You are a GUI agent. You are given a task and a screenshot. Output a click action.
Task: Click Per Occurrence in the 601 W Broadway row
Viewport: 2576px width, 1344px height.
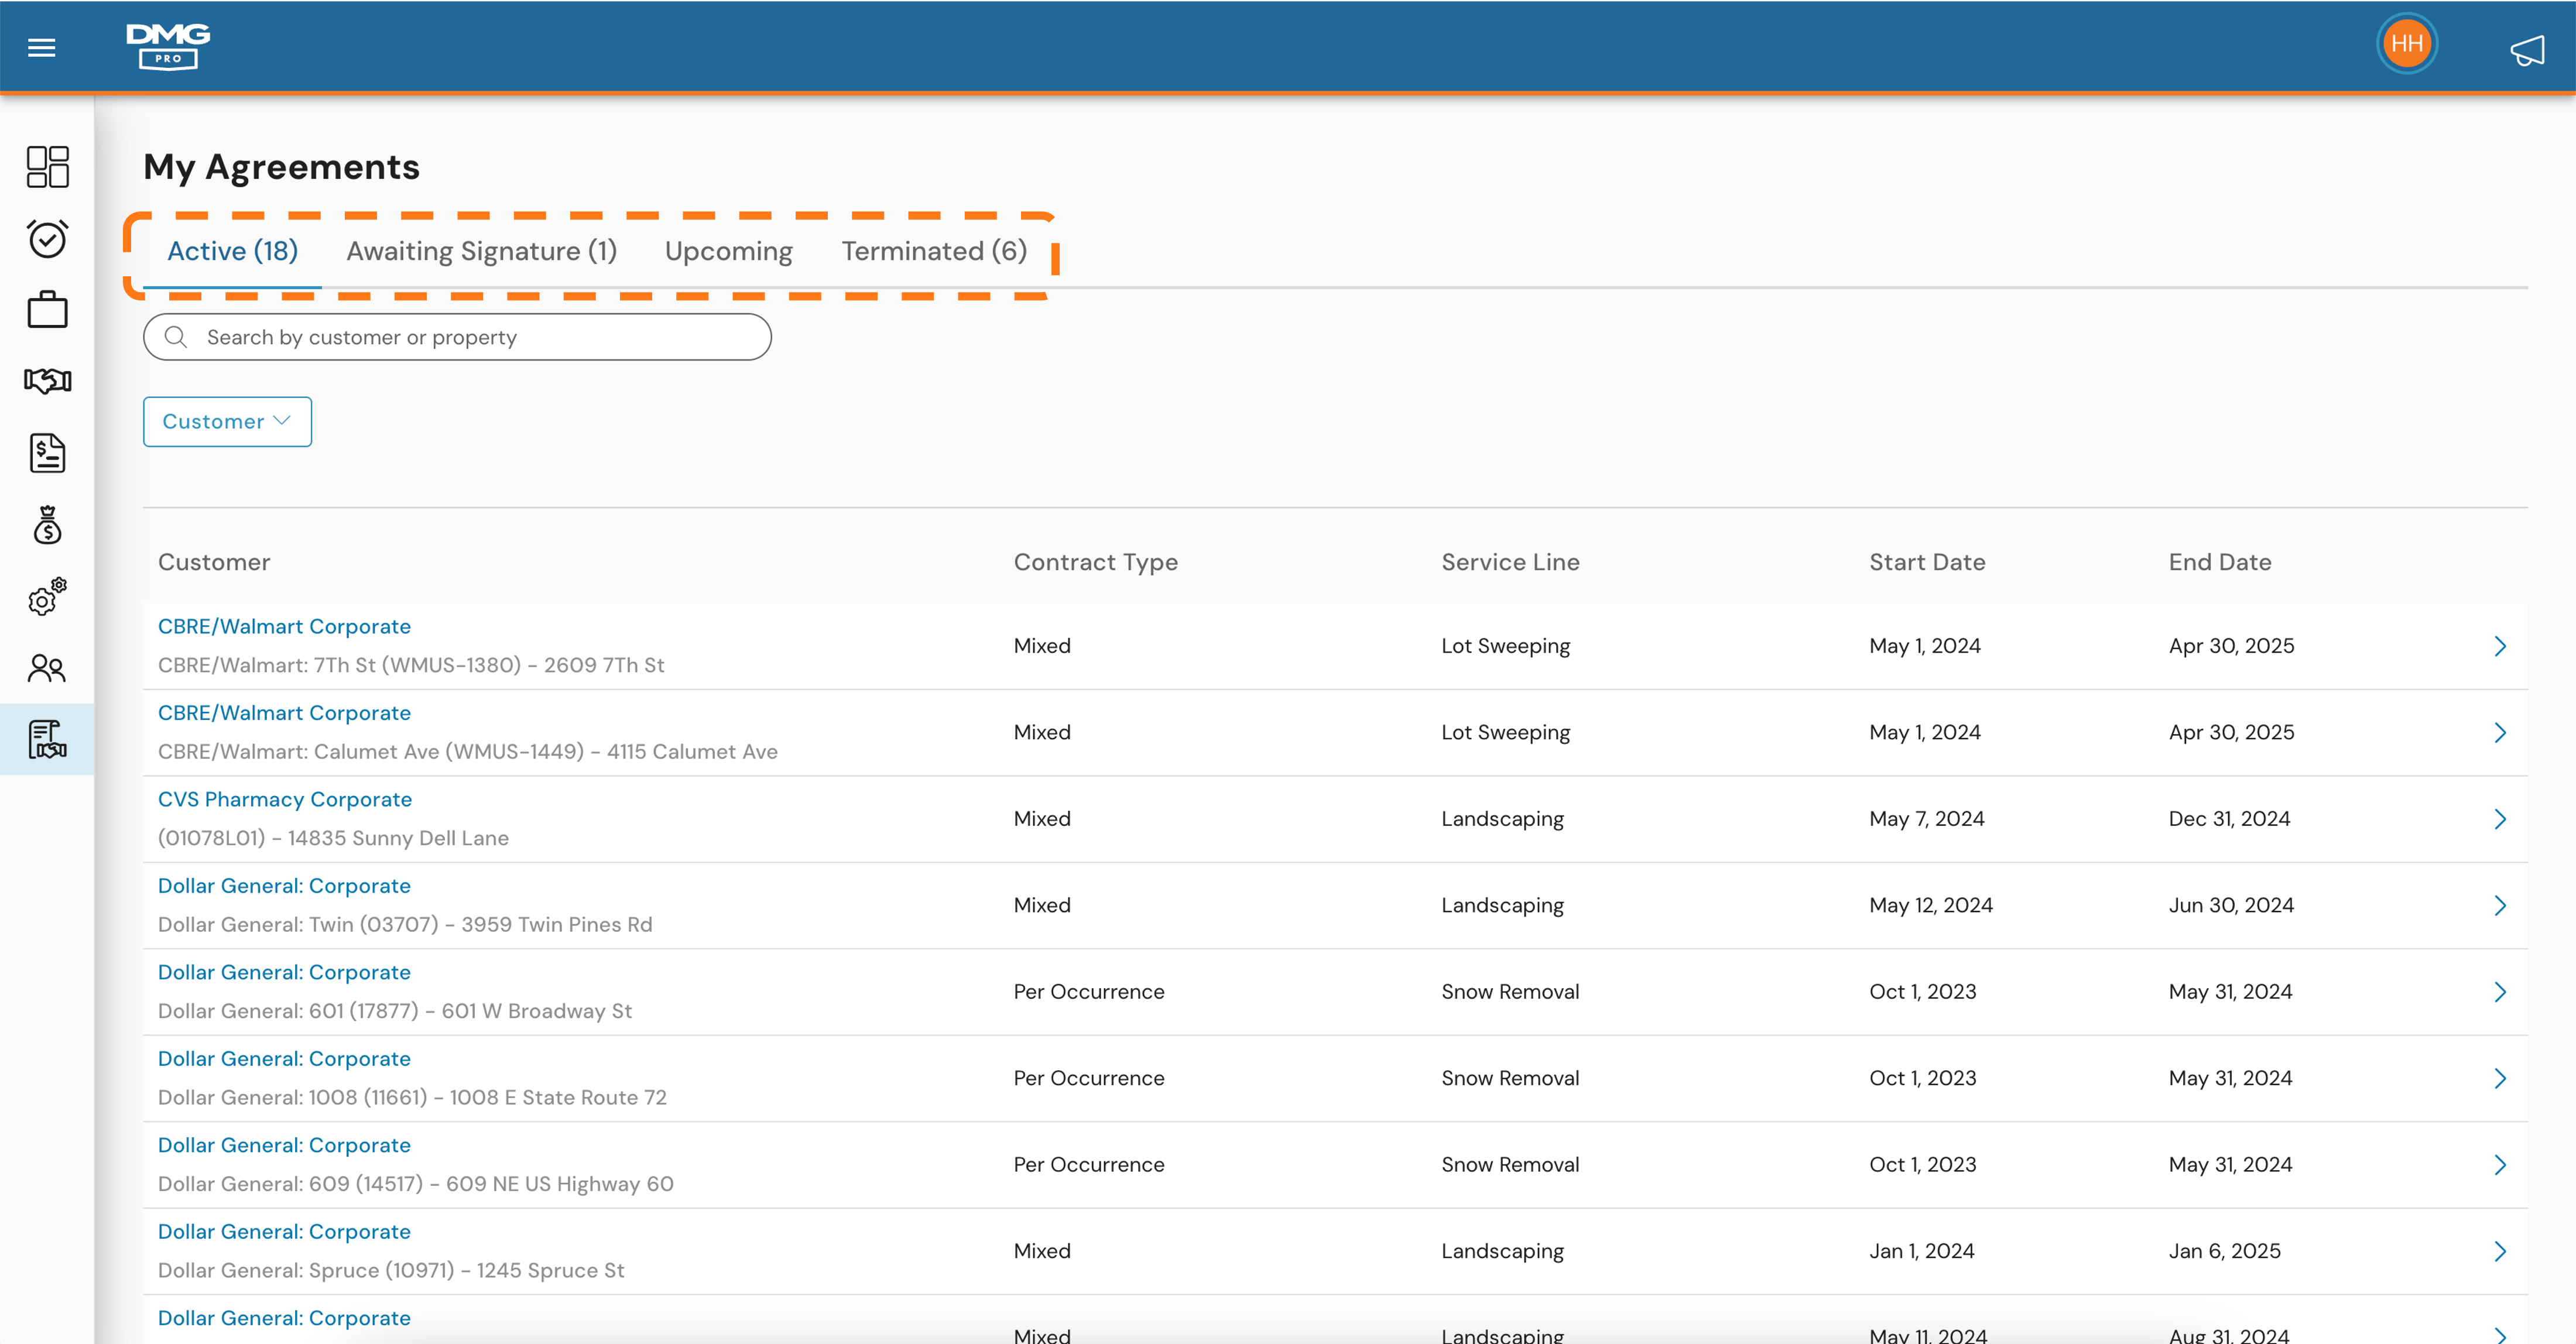[x=1089, y=992]
